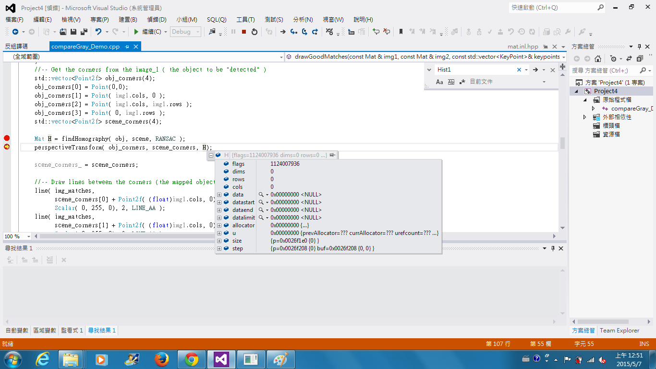This screenshot has height=369, width=656.
Task: Toggle Match Whole Word in find box
Action: (451, 82)
